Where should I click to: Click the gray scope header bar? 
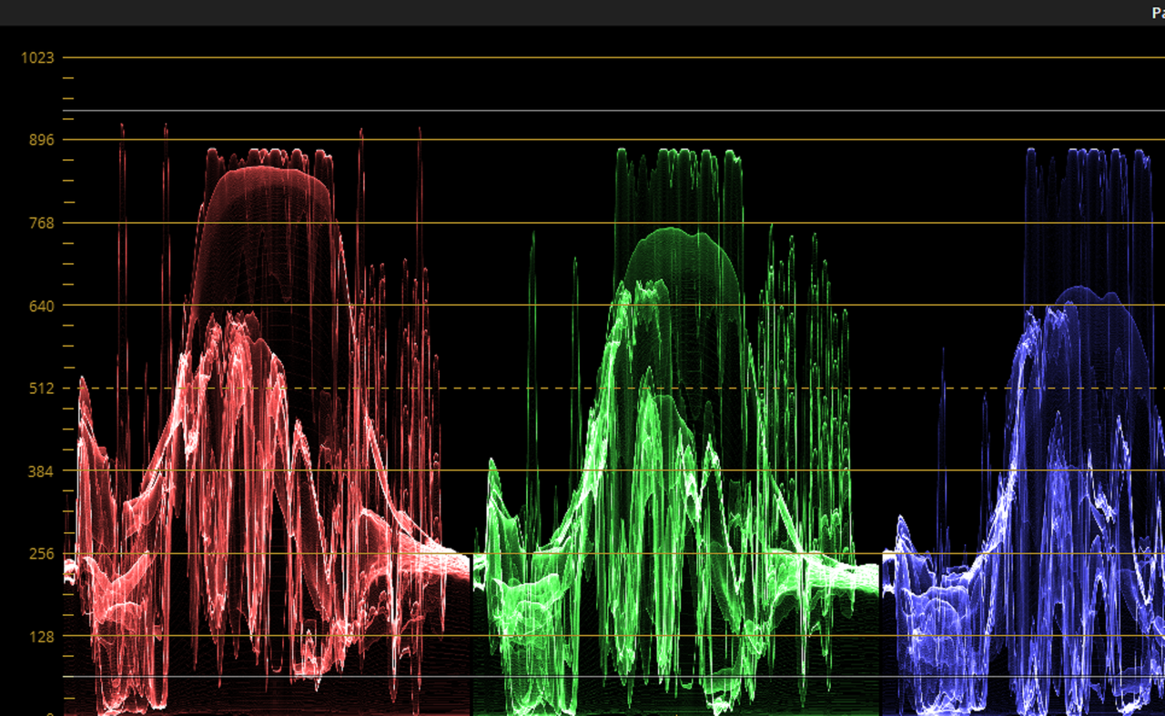coord(582,13)
